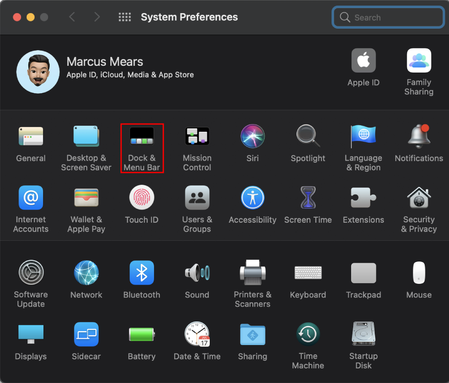The image size is (449, 383).
Task: Show all preference panes via grid icon
Action: click(124, 17)
